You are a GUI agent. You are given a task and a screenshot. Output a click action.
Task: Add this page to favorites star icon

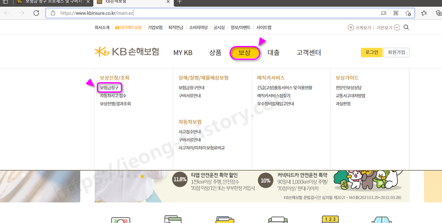coord(408,13)
